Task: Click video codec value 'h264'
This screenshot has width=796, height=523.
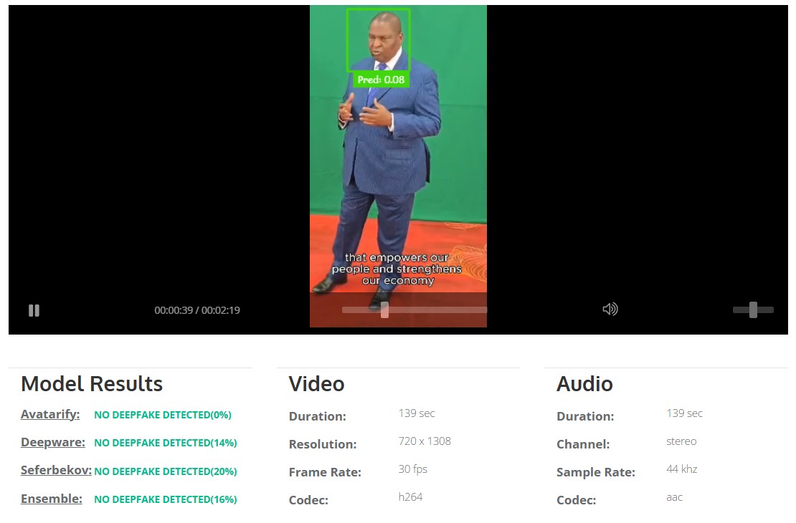Action: (410, 497)
